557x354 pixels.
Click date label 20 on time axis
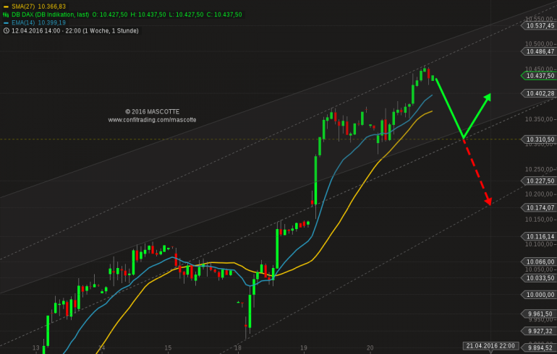tap(370, 348)
